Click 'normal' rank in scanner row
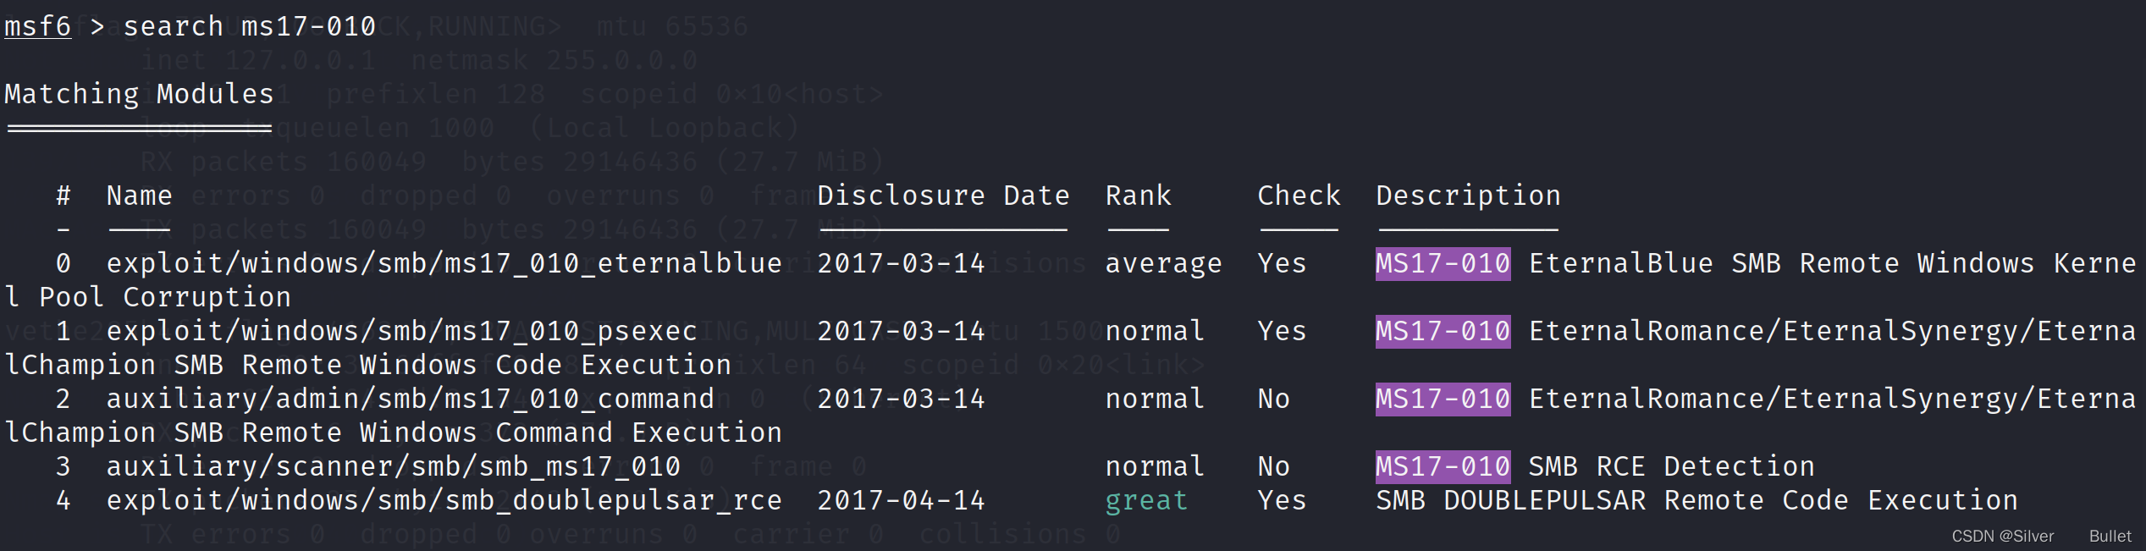This screenshot has height=551, width=2146. pos(1155,466)
